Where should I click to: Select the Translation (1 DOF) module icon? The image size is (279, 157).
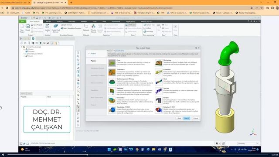[x=112, y=110]
